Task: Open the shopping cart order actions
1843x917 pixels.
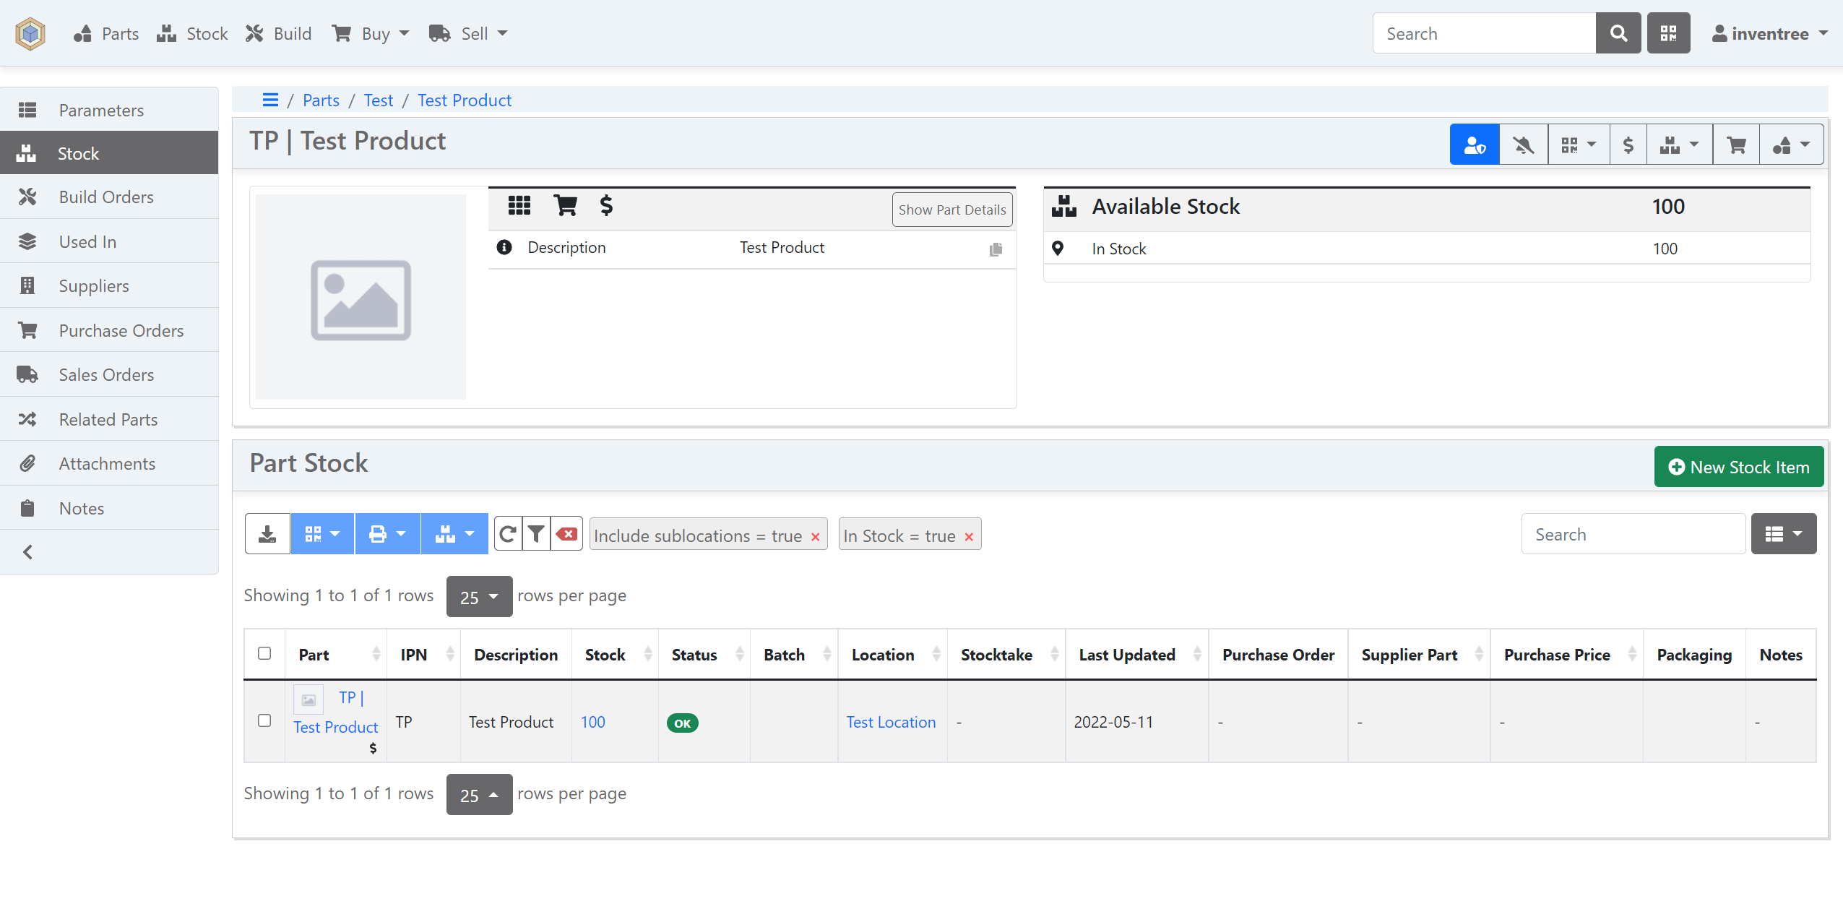Action: click(1737, 144)
